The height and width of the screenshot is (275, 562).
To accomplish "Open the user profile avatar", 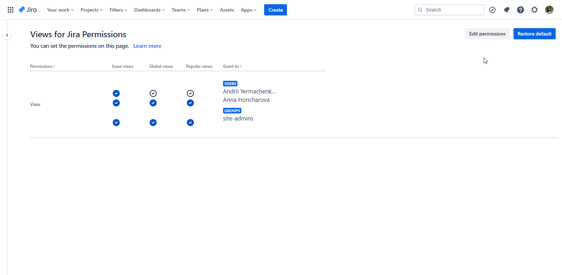I will [x=549, y=10].
